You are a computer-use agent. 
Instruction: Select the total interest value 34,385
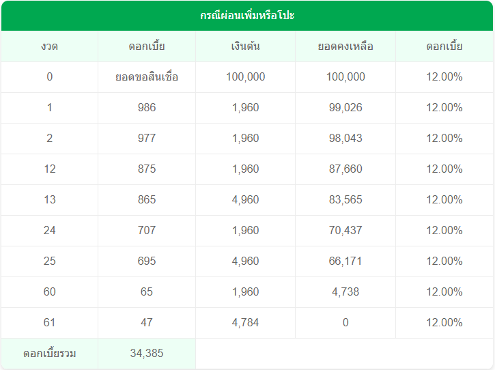coord(147,354)
